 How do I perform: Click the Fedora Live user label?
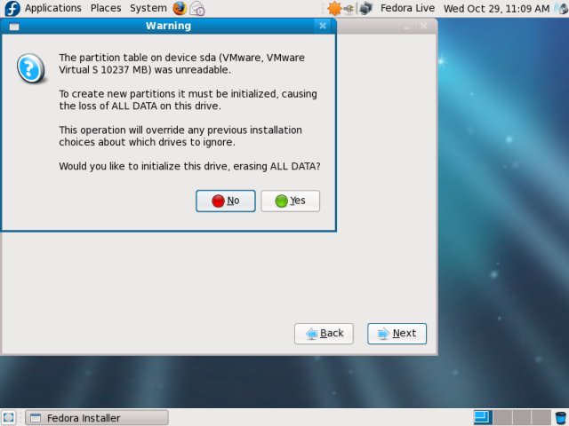point(407,8)
